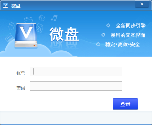This screenshot has height=125, width=152.
Task: Close the 微盘 login window
Action: click(x=142, y=4)
